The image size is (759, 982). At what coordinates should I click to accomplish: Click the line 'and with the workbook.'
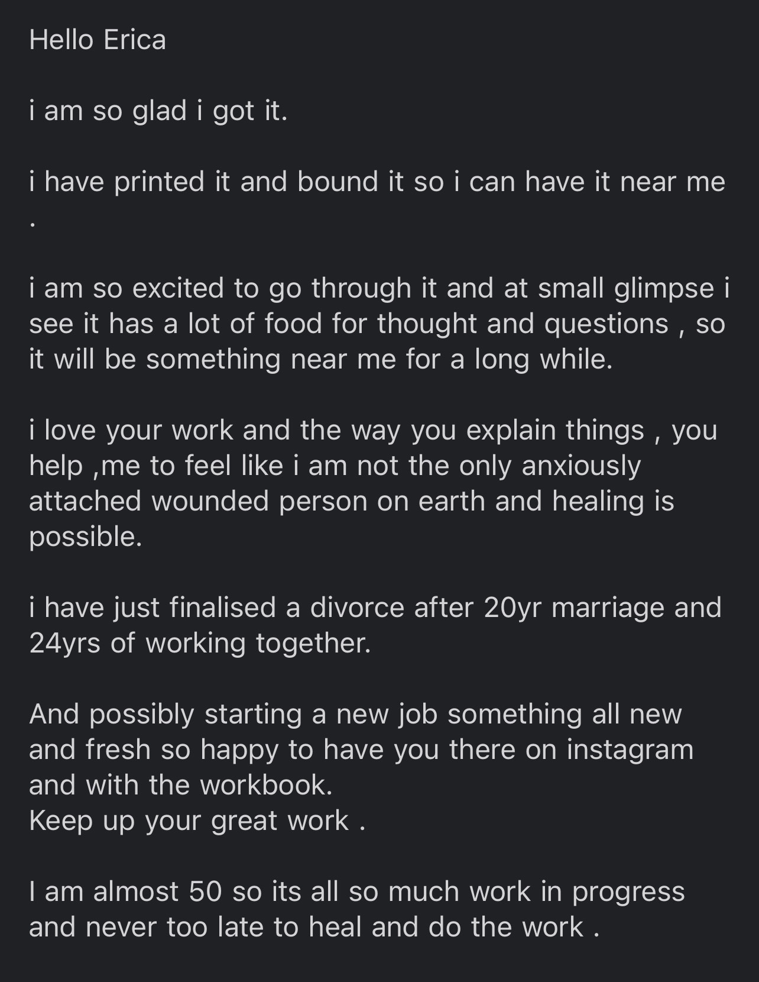click(181, 785)
